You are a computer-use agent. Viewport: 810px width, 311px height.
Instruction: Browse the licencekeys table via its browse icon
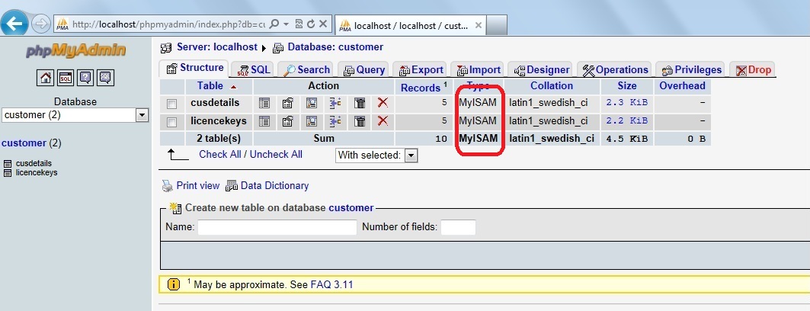point(264,121)
